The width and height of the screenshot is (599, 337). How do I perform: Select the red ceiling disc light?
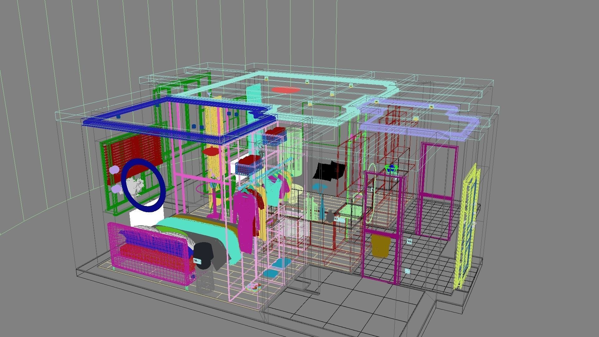285,90
